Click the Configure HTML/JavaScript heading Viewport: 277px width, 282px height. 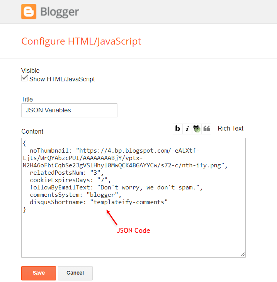point(81,41)
